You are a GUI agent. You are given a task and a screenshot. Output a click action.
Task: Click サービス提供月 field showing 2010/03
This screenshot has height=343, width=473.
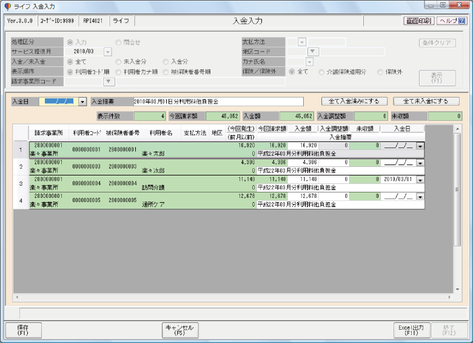tap(84, 52)
